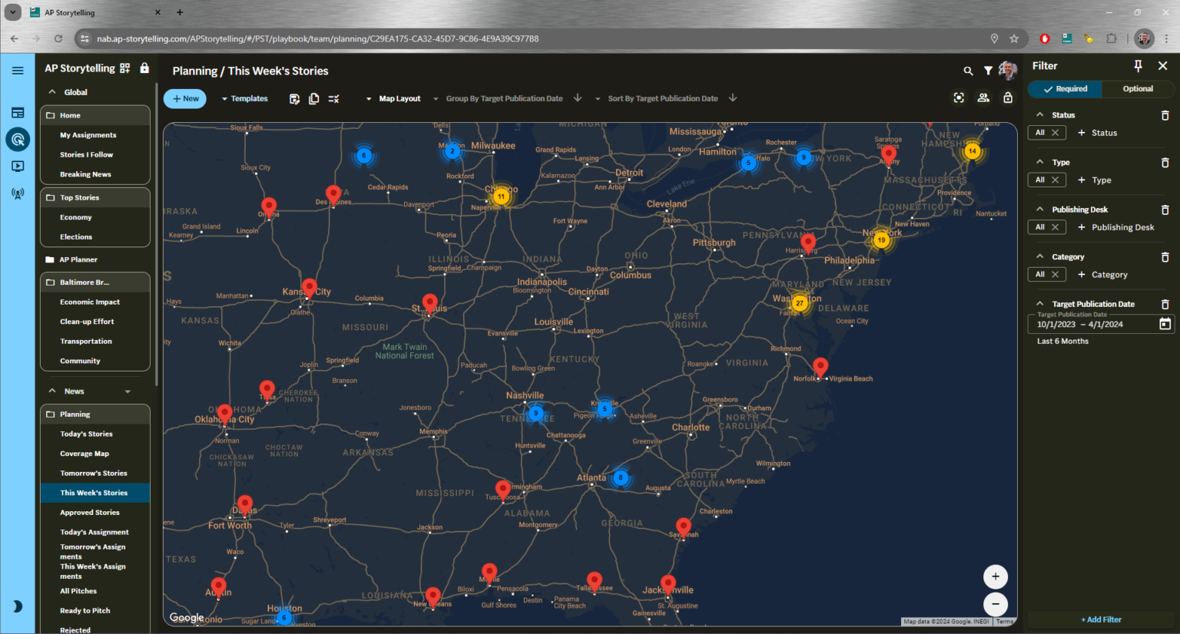Viewport: 1180px width, 634px height.
Task: Click the New button to create a story
Action: click(x=184, y=98)
